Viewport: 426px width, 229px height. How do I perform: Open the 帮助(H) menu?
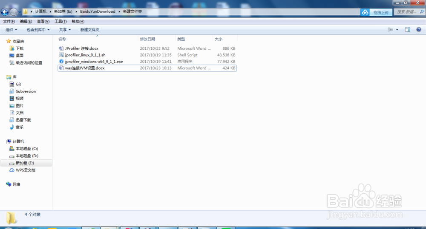[78, 21]
